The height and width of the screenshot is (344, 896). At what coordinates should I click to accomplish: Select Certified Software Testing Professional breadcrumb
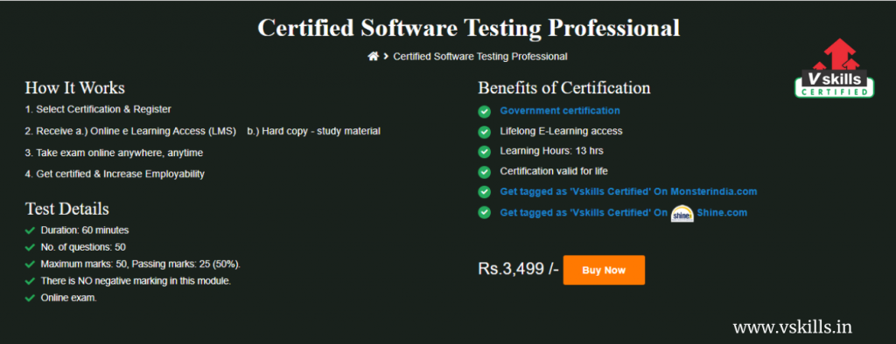coord(480,57)
